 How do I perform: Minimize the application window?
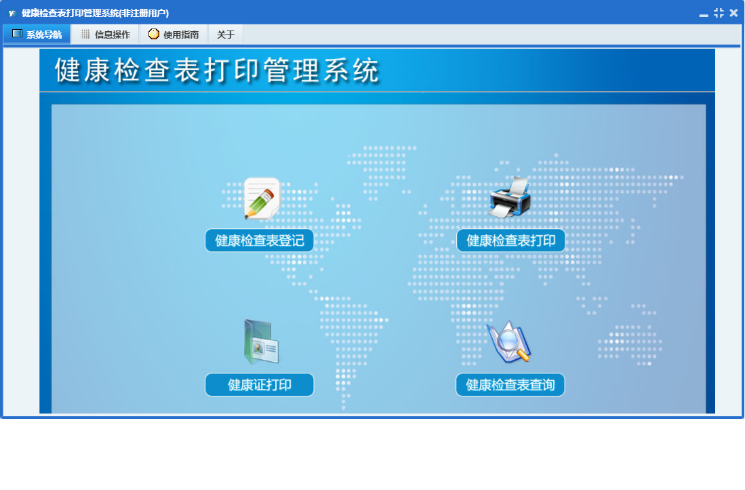click(x=704, y=14)
